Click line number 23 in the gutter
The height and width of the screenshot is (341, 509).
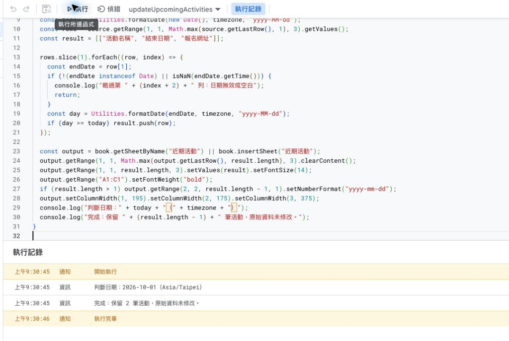click(16, 151)
